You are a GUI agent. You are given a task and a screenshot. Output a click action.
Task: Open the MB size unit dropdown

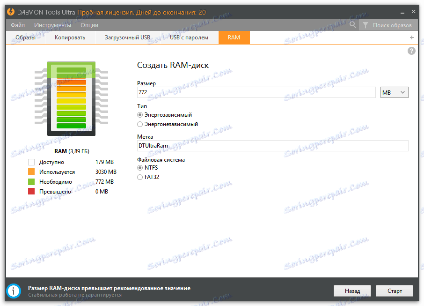[394, 92]
